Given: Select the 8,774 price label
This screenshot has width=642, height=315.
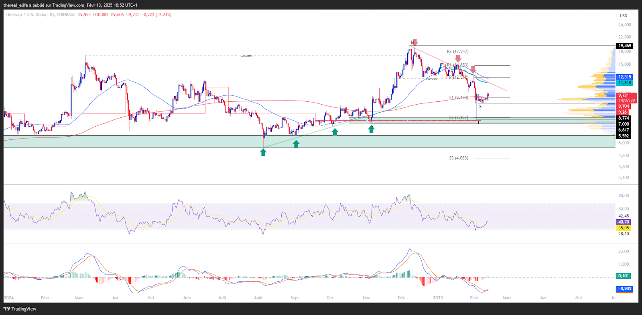Looking at the screenshot, I should 624,118.
